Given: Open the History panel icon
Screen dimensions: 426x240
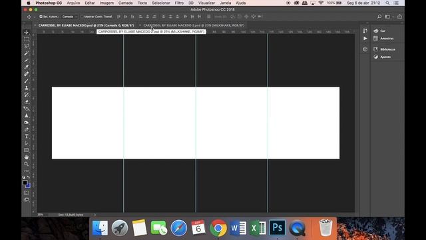Looking at the screenshot, I should pyautogui.click(x=365, y=31).
